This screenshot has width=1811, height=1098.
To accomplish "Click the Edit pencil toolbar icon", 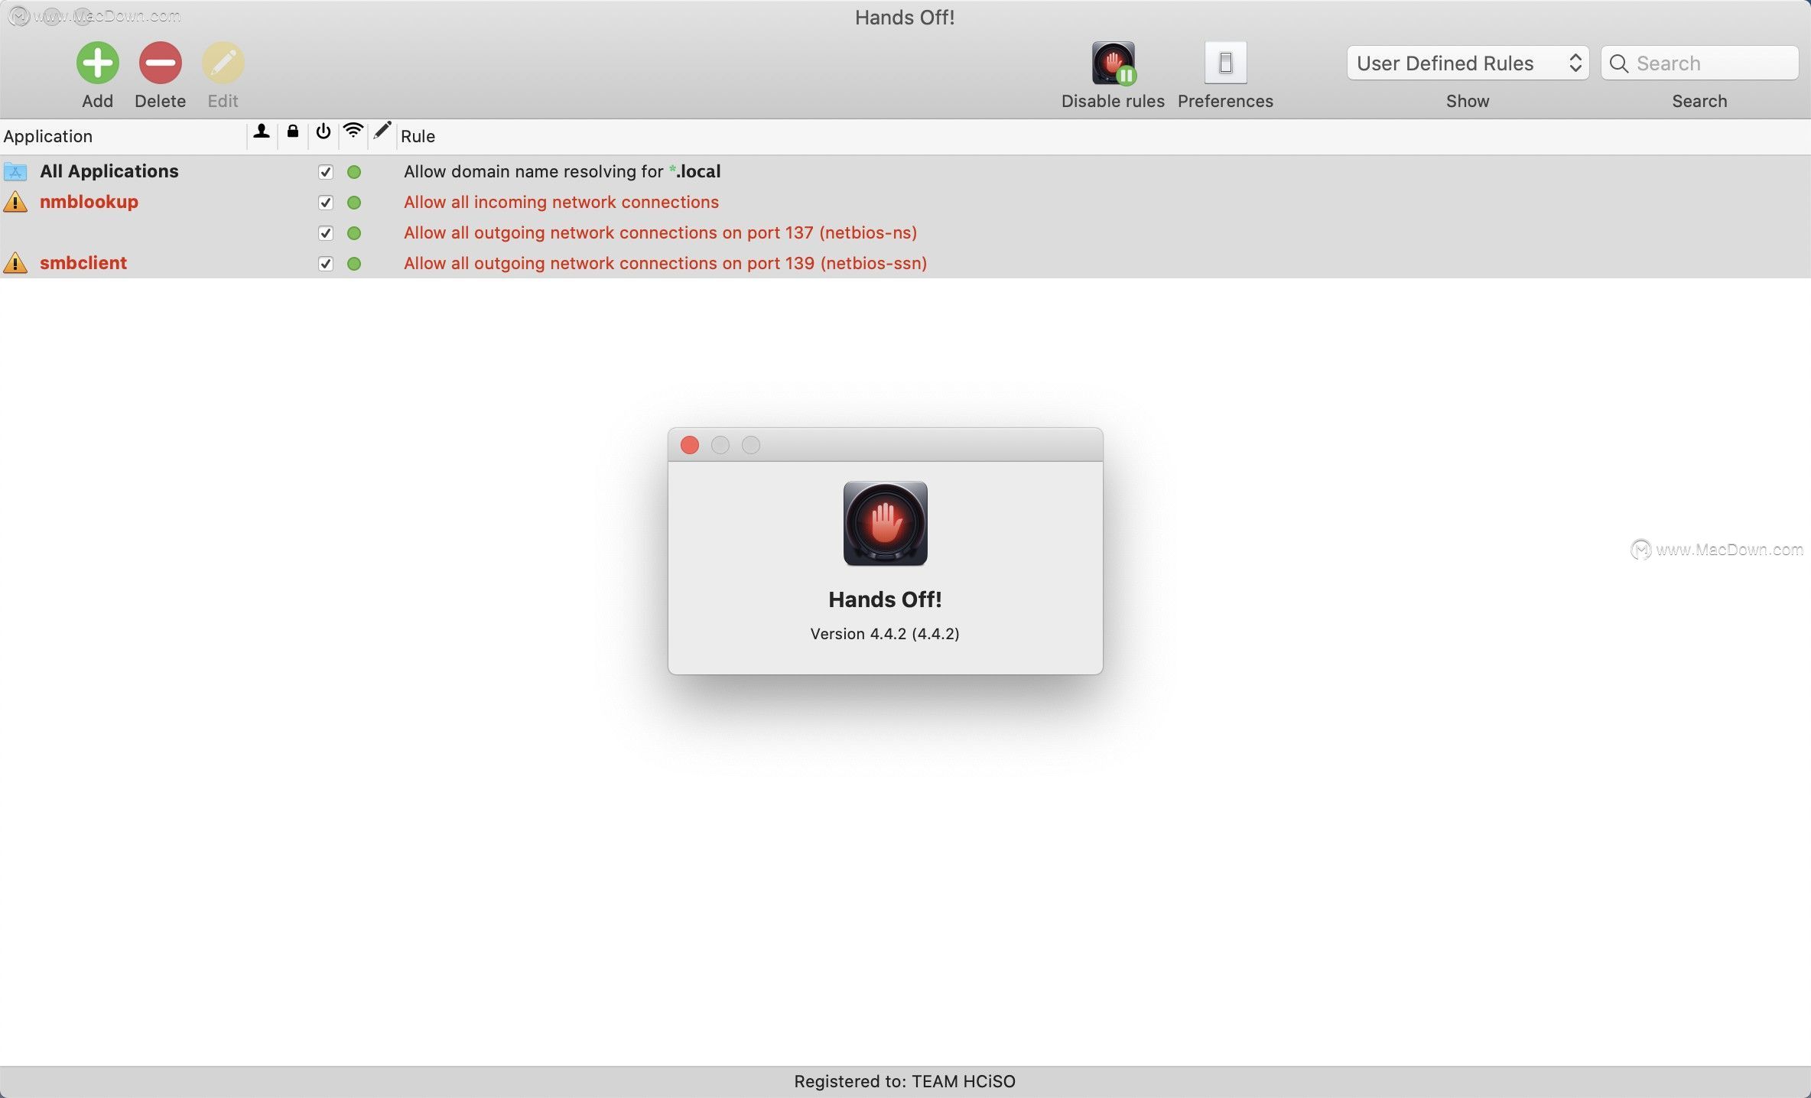I will tap(223, 63).
